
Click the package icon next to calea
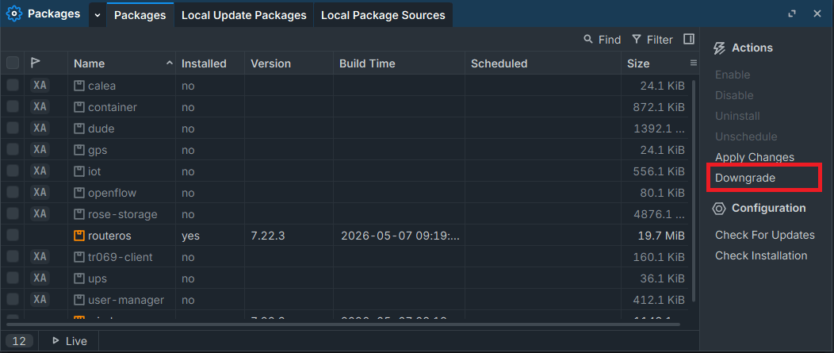79,86
